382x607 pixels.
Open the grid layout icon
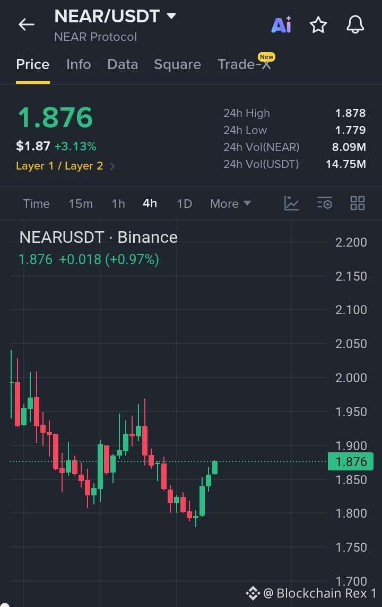(357, 203)
